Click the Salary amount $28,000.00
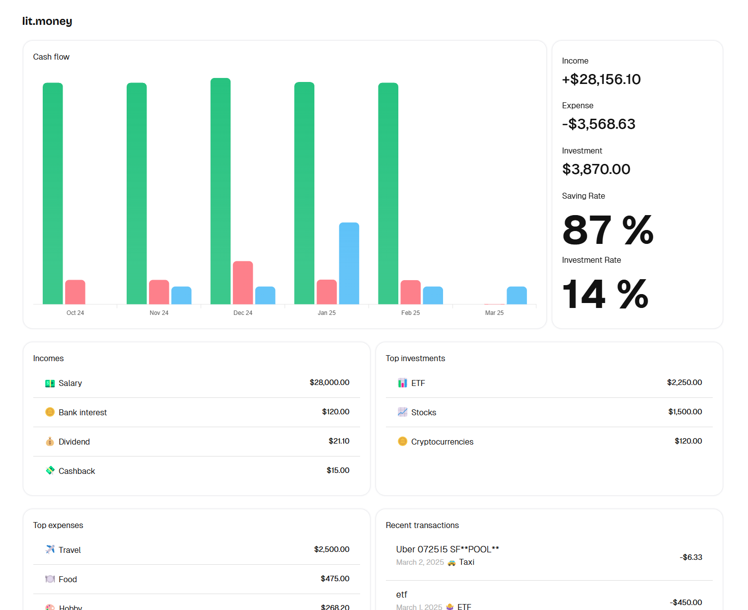Image resolution: width=748 pixels, height=610 pixels. coord(329,382)
